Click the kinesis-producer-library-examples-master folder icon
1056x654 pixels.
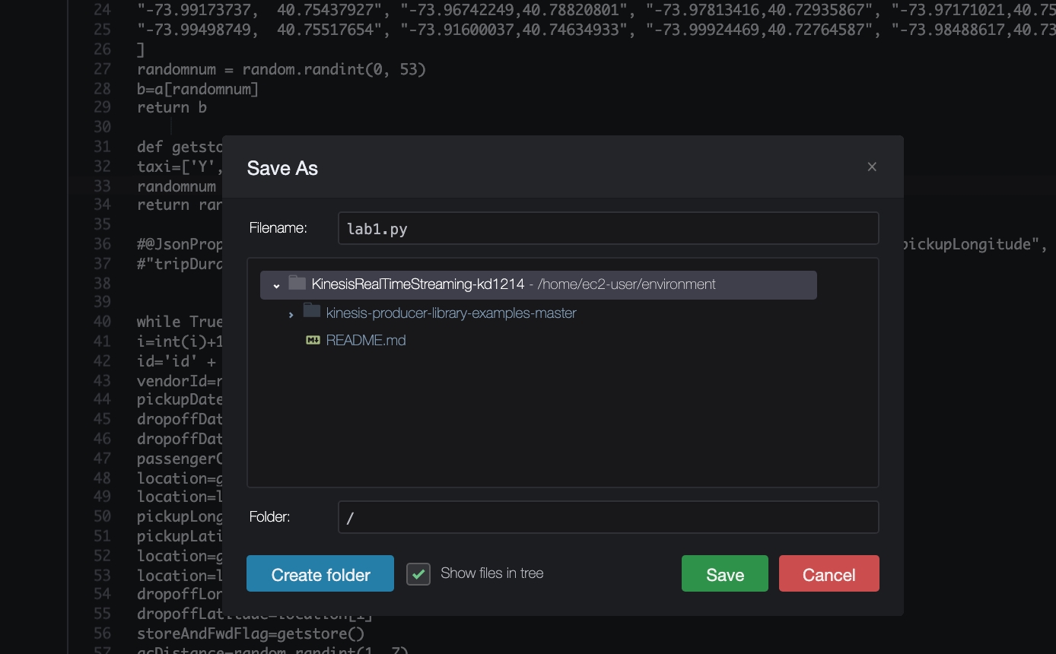pyautogui.click(x=311, y=313)
